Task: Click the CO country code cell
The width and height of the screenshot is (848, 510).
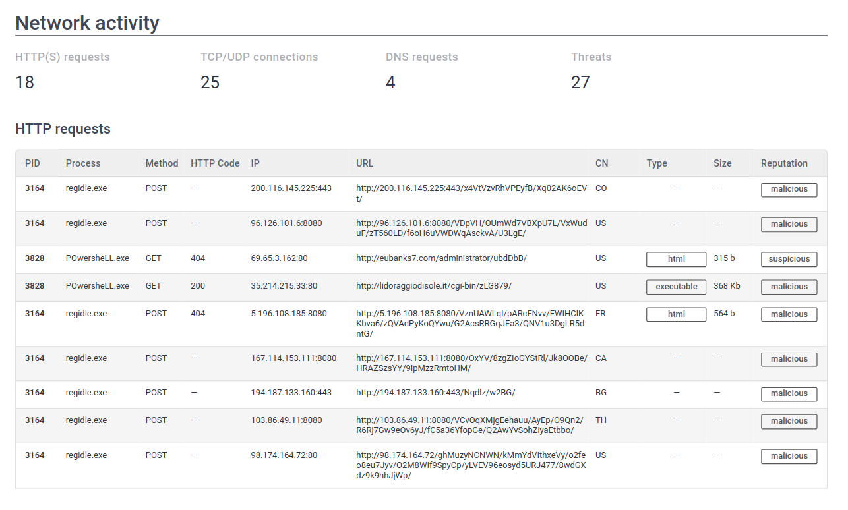Action: 601,188
